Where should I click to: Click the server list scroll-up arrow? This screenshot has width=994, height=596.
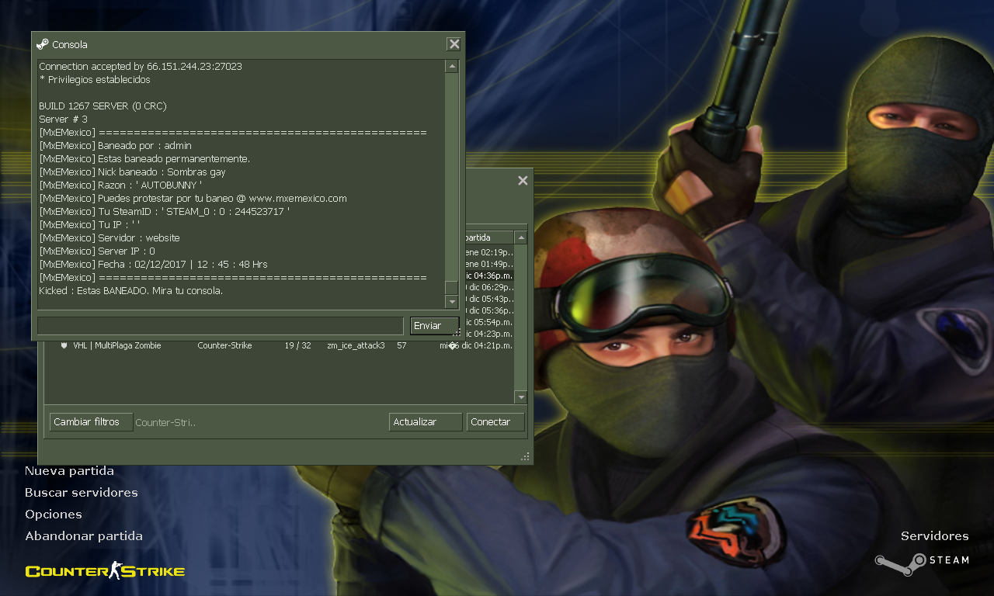(x=521, y=237)
